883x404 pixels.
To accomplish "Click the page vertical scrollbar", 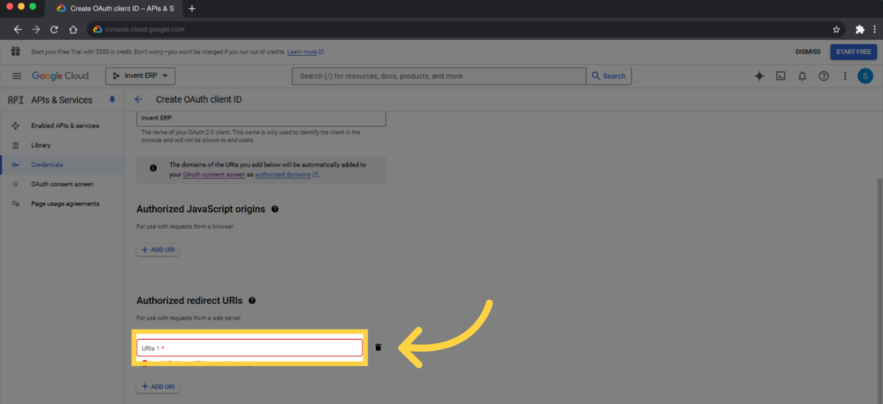I will 880,290.
